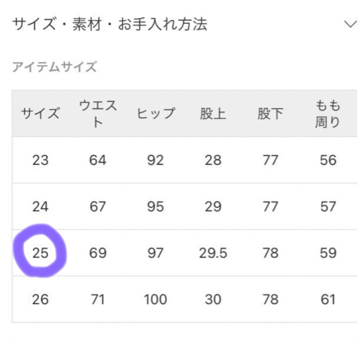Select the サイズ column header

tap(40, 113)
